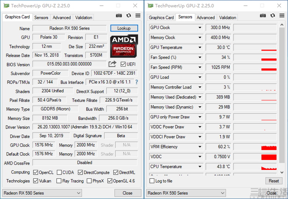Click the AMD Radeon Graphics logo

click(124, 46)
